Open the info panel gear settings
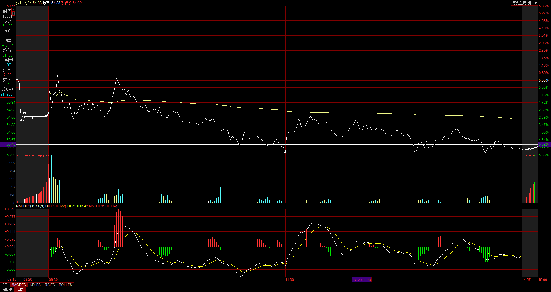The image size is (551, 292). click(13, 13)
